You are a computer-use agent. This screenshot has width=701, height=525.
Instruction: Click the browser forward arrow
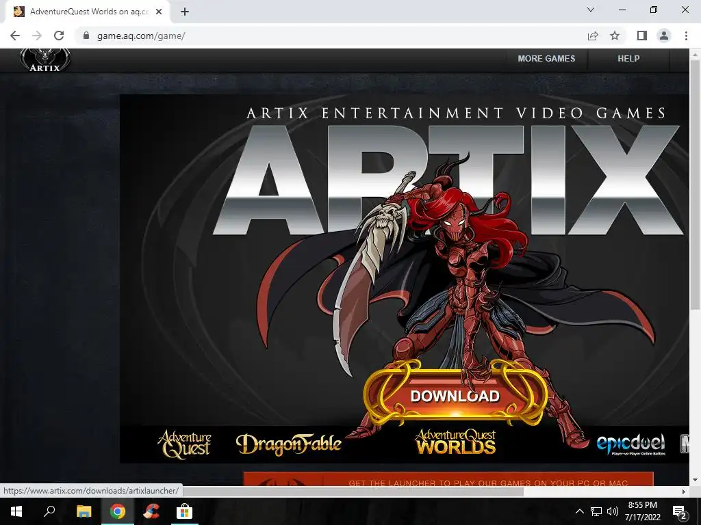37,36
